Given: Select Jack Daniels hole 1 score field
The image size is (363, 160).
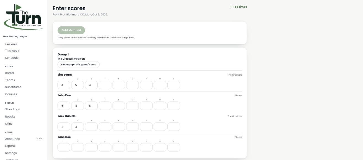Looking at the screenshot, I should point(64,127).
